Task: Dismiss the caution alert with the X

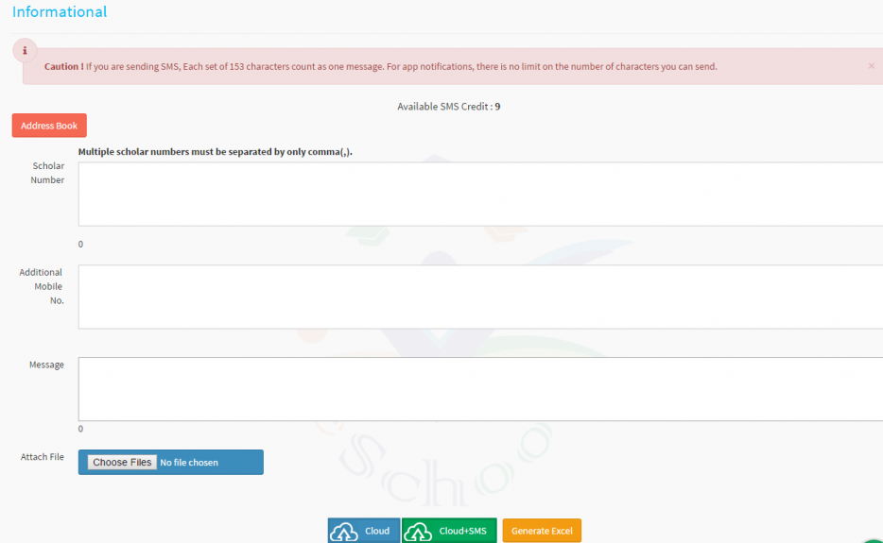Action: click(x=871, y=66)
